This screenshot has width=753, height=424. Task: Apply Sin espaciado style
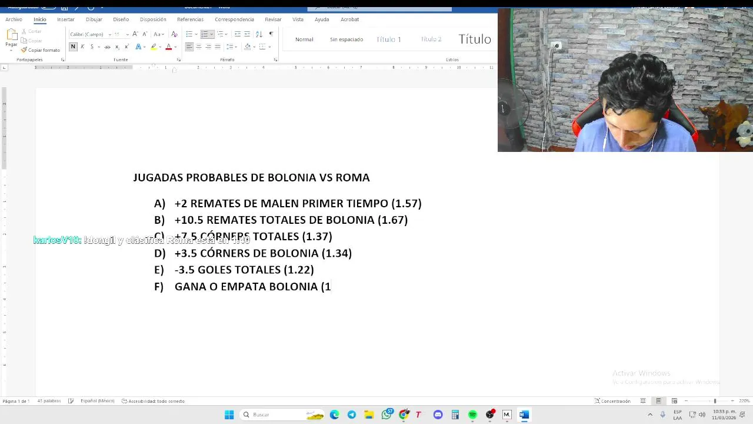tap(346, 39)
